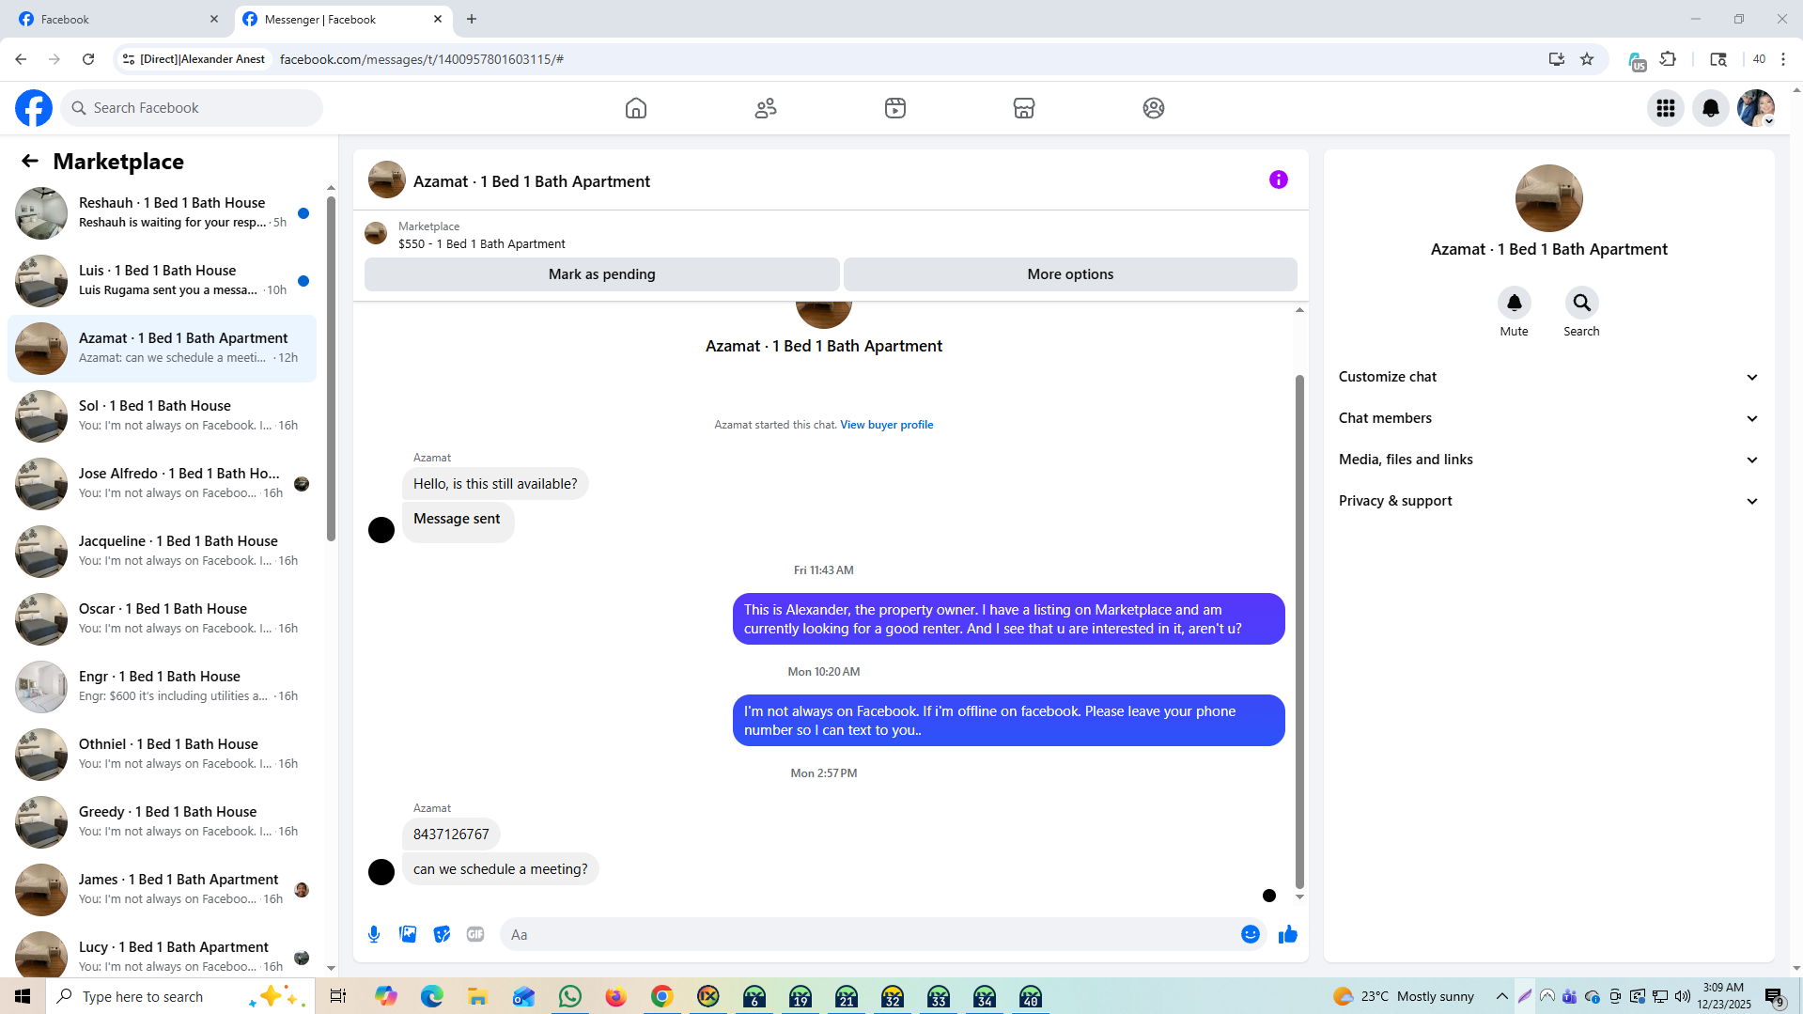Switch to the Facebook browser tab
The height and width of the screenshot is (1014, 1803).
click(x=118, y=19)
